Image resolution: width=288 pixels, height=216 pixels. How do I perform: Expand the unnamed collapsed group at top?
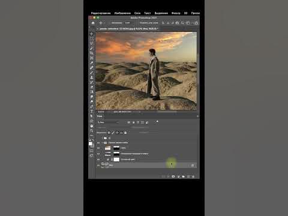click(x=103, y=138)
